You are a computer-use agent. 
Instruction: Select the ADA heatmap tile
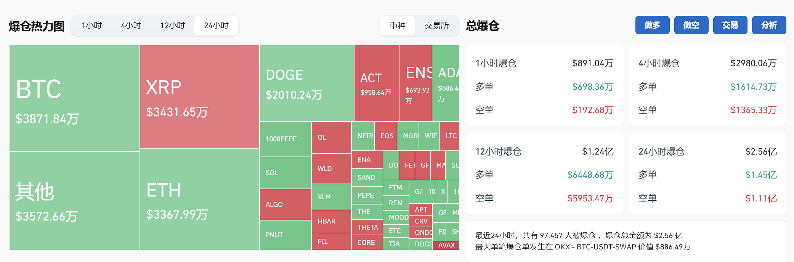coord(446,83)
